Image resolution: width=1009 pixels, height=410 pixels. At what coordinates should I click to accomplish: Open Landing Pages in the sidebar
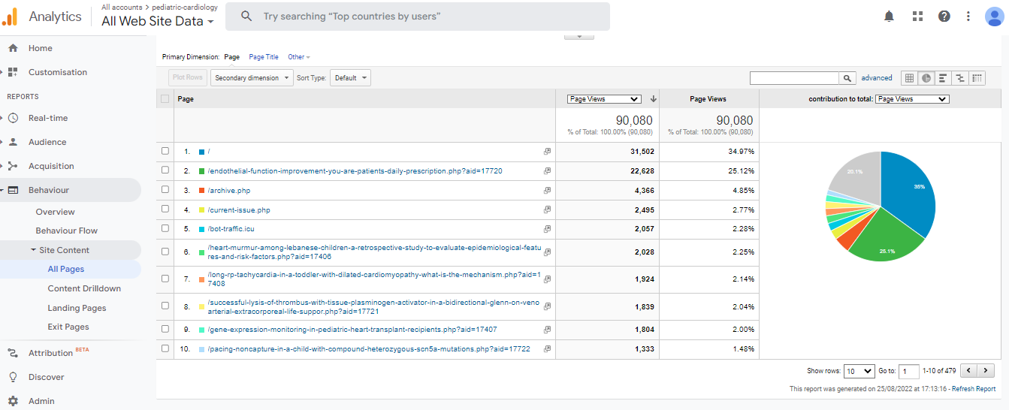[77, 308]
